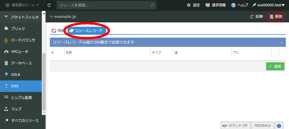
Task: Open Map (マップ) in the sidebar
Action: pos(21,109)
